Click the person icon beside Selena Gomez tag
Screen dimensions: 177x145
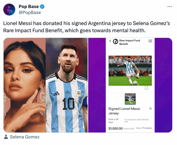6,137
